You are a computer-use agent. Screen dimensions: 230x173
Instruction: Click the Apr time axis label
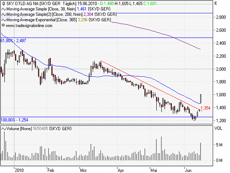coord(121,170)
